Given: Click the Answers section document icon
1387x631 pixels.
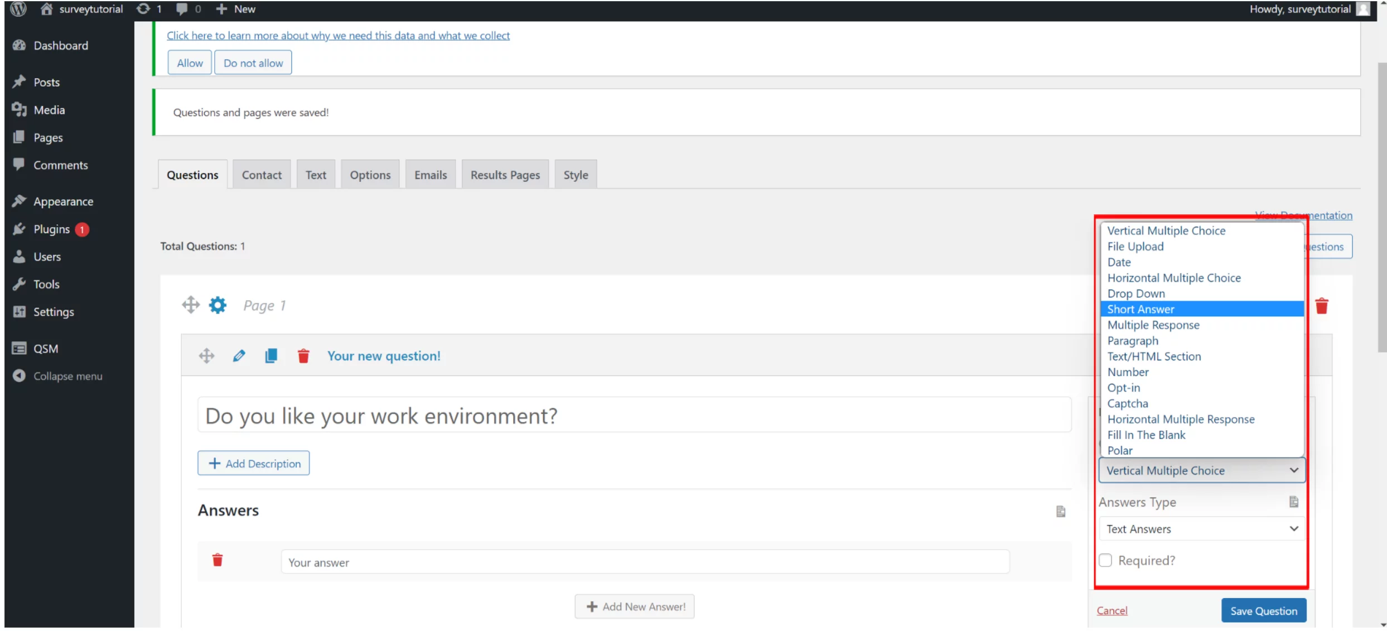Looking at the screenshot, I should tap(1061, 512).
